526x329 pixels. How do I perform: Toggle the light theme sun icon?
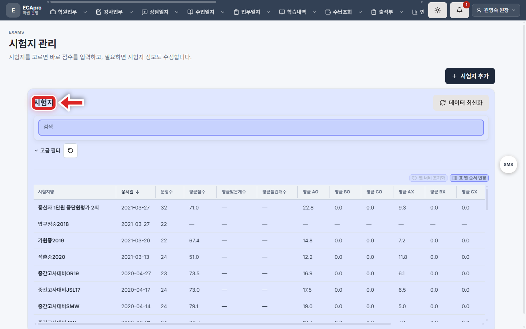(438, 10)
